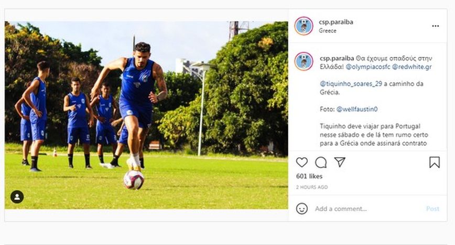Open the three-dot more options menu
This screenshot has height=245, width=455.
point(435,26)
